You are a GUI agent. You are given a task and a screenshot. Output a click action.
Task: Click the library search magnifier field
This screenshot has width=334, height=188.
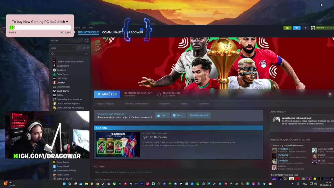[52, 54]
